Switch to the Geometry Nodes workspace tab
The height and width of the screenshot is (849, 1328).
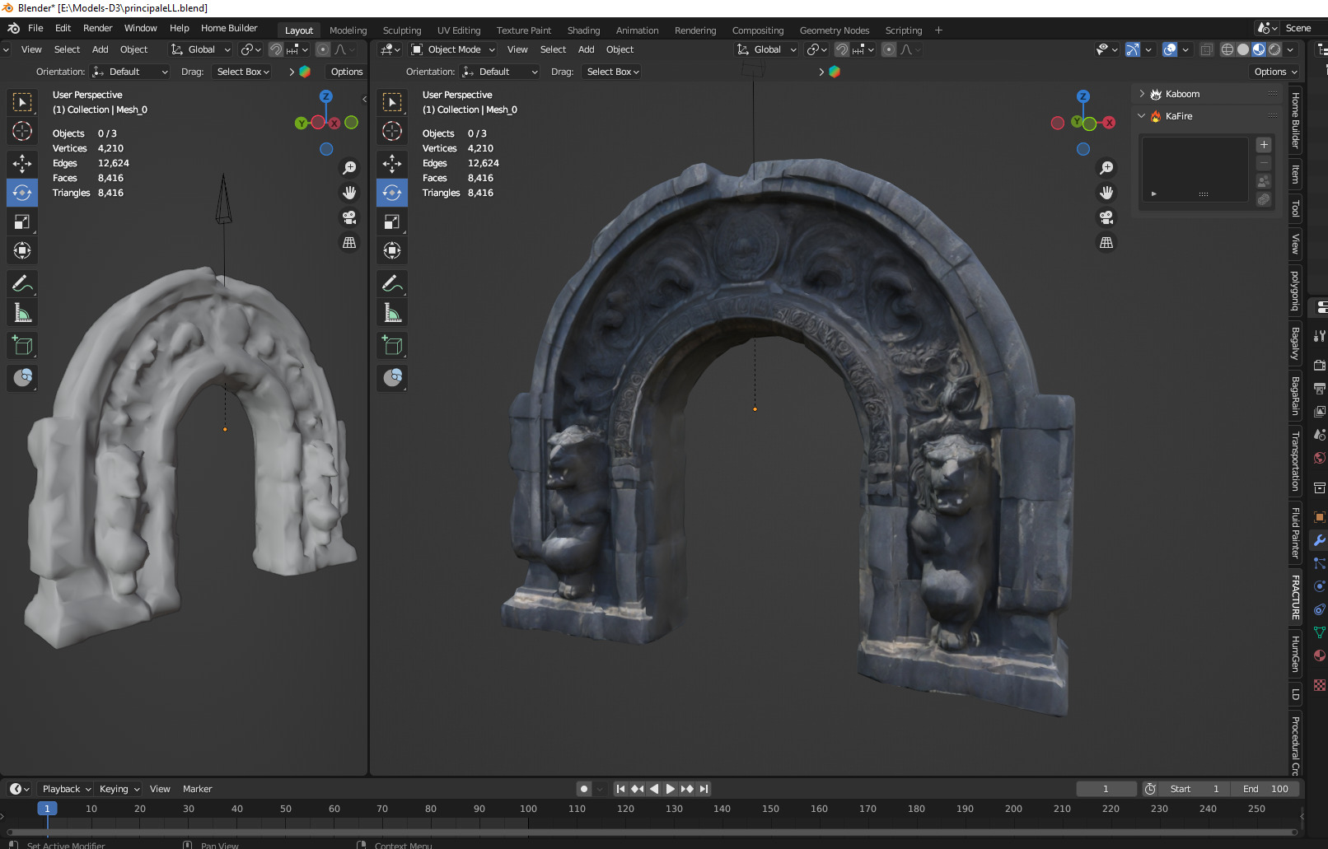click(835, 30)
